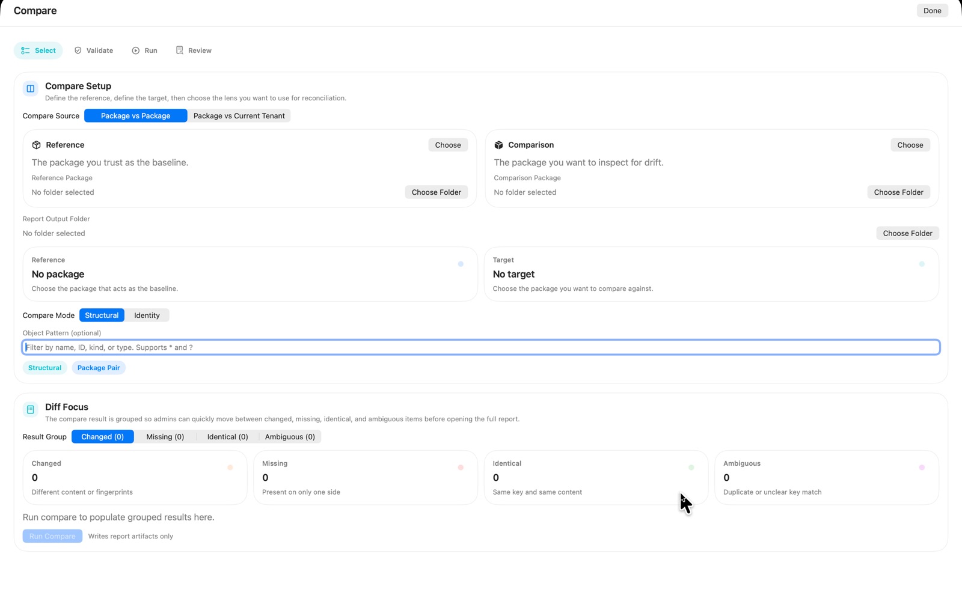
Task: Click Choose Folder for Report Output
Action: [907, 233]
